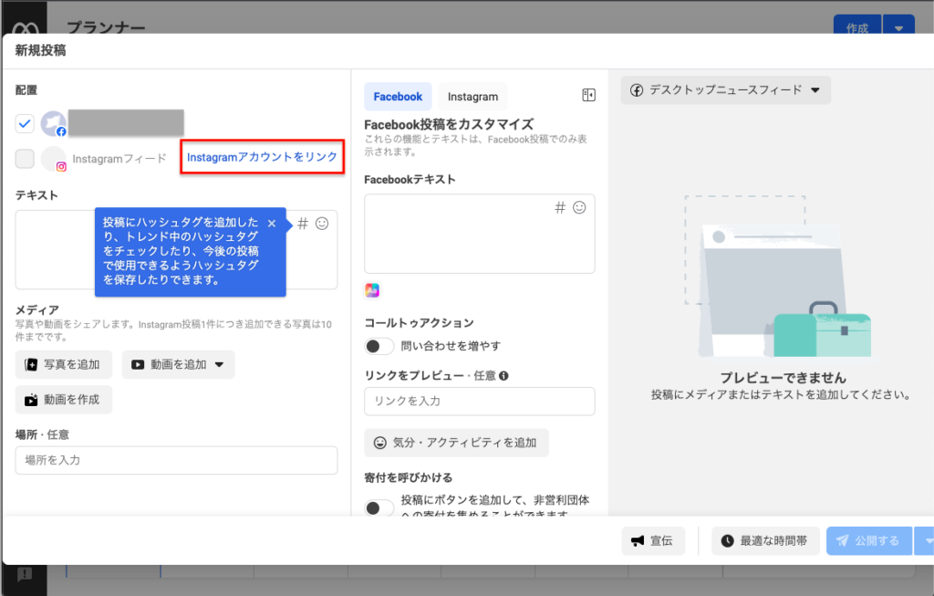The width and height of the screenshot is (934, 596).
Task: Open dropdown arrow next to 公開する
Action: point(925,540)
